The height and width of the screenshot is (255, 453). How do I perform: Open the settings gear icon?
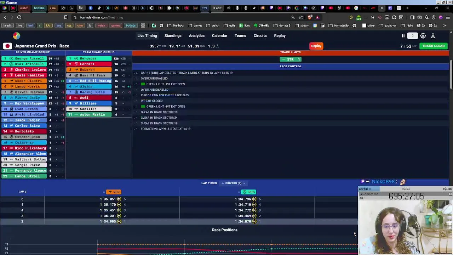(423, 36)
